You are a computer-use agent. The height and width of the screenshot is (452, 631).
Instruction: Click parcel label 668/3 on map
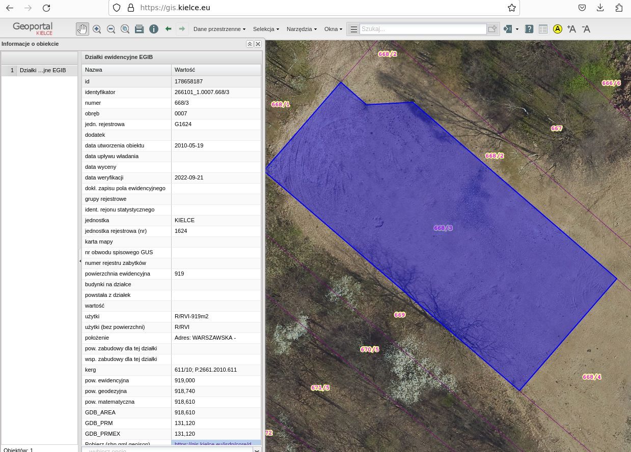pyautogui.click(x=443, y=228)
